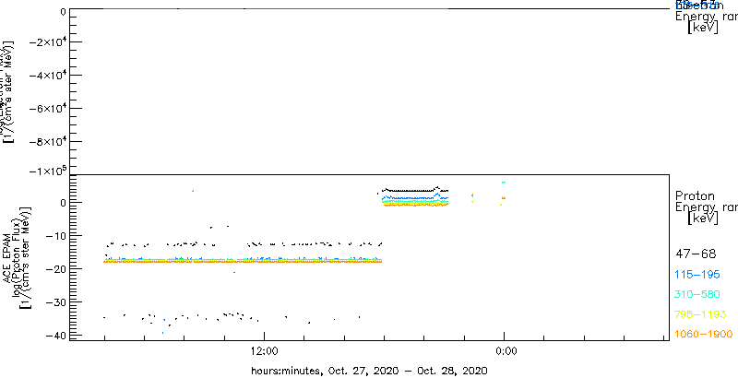This screenshot has width=738, height=378.
Task: Click the -4×10⁴ y-axis tick label
Action: [47, 76]
